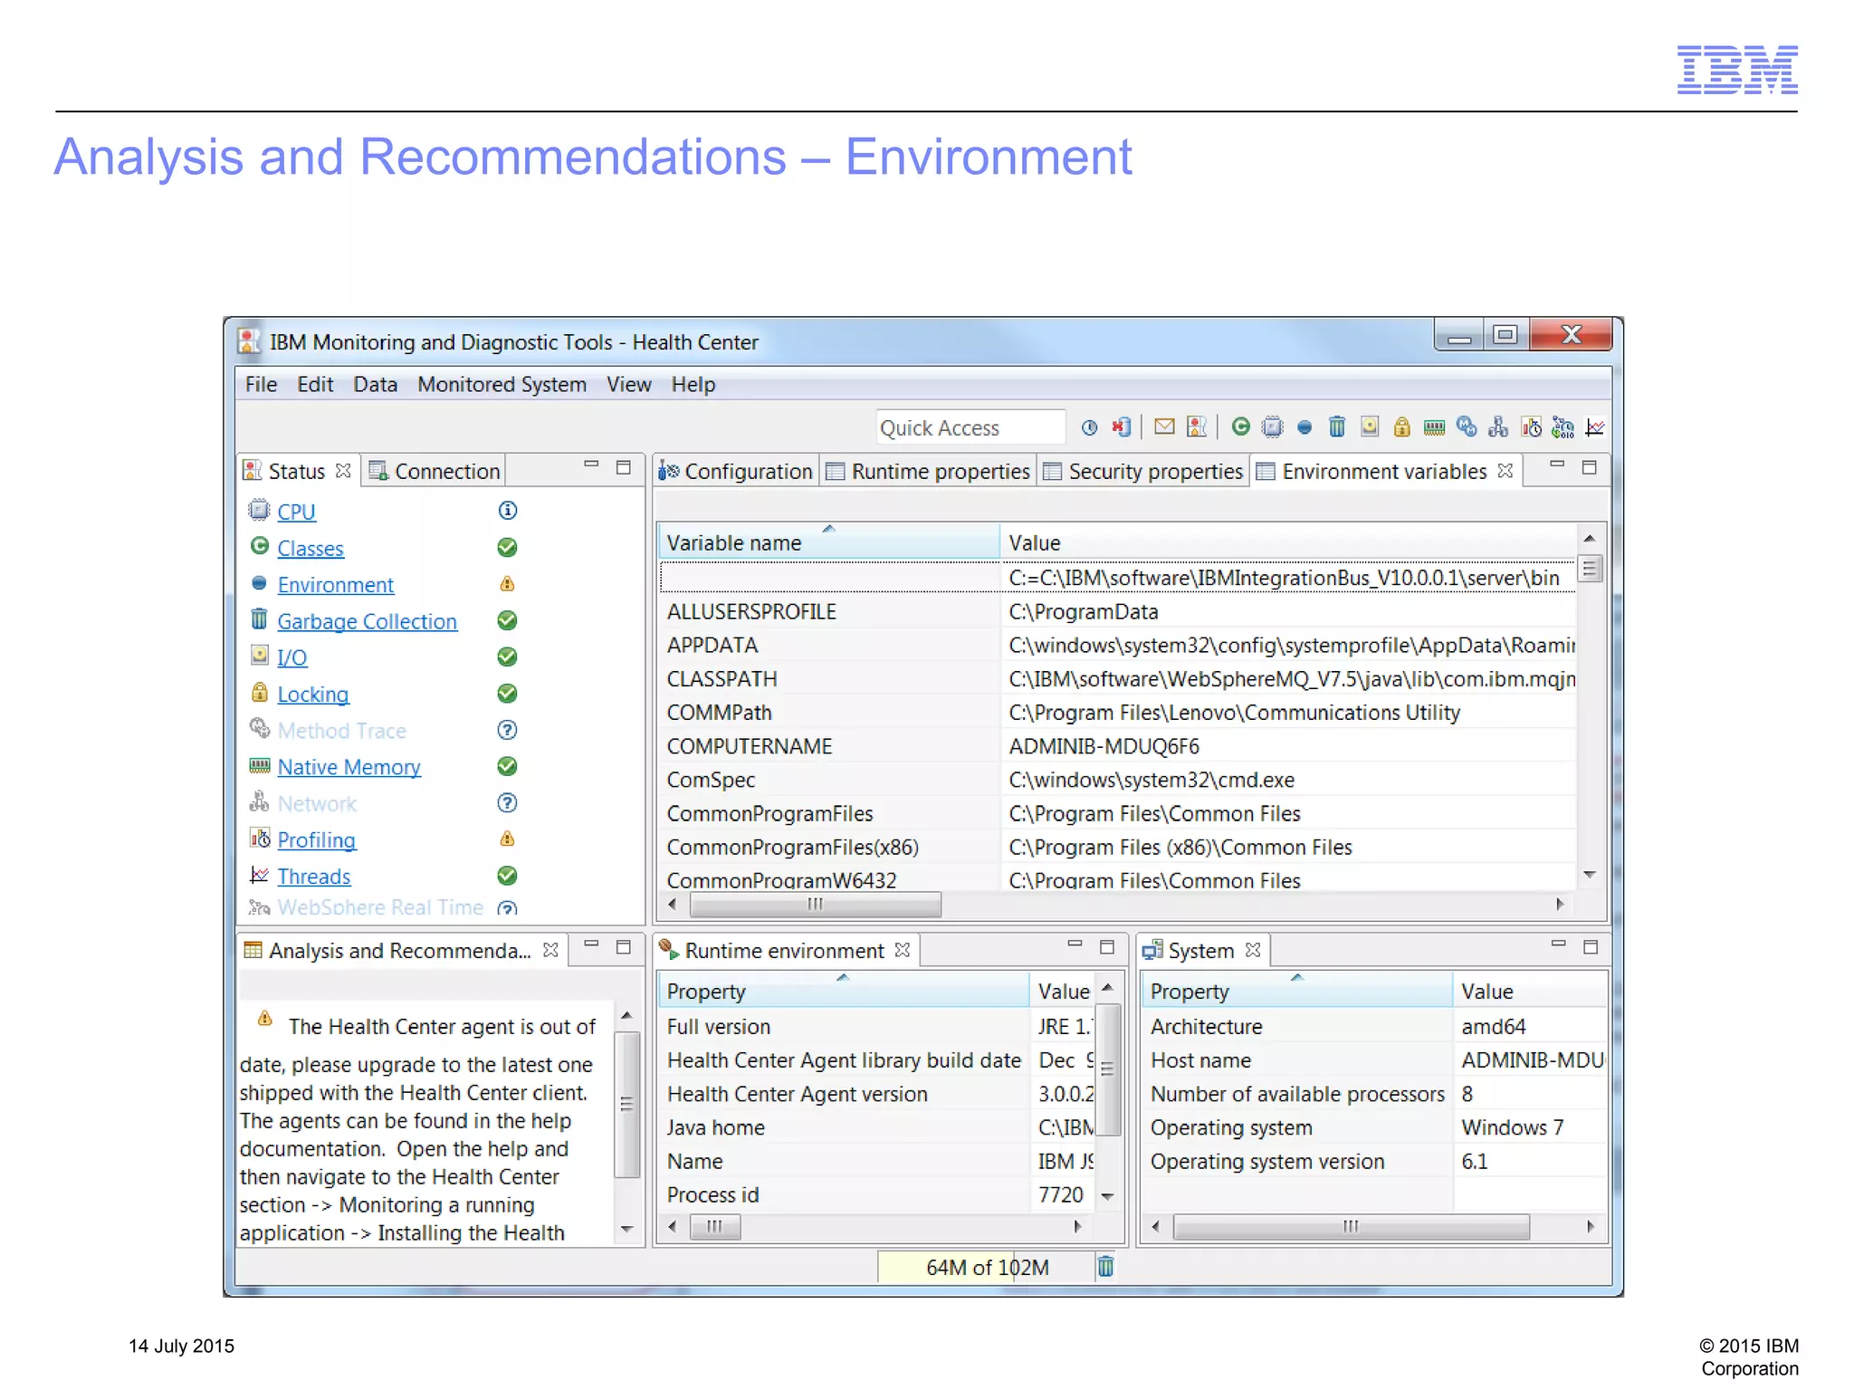Switch to the Connection tab
Image resolution: width=1854 pixels, height=1390 pixels.
[x=434, y=472]
